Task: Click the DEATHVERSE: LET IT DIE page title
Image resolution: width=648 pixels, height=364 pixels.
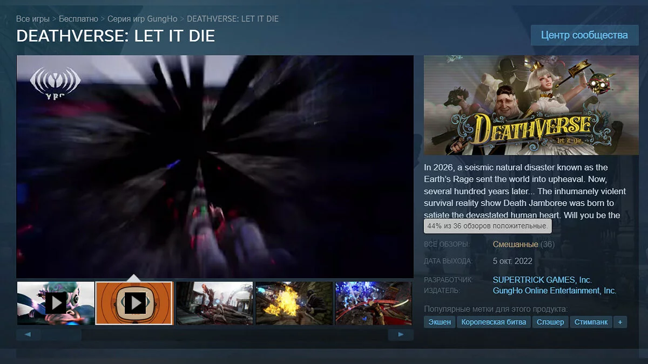Action: [x=116, y=36]
